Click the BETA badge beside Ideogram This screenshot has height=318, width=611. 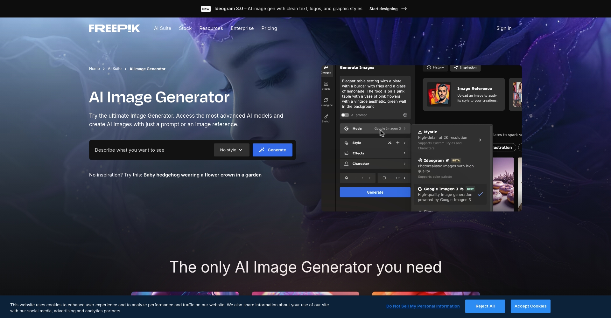456,161
